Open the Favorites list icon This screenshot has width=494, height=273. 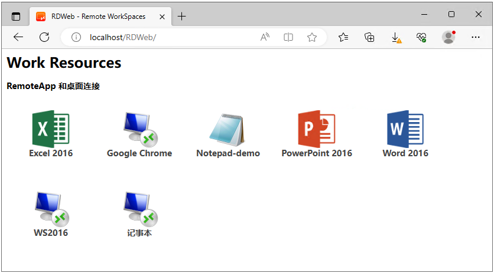343,37
